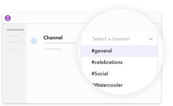Click the purple smiley face logo
The height and width of the screenshot is (106, 173).
coord(8,18)
